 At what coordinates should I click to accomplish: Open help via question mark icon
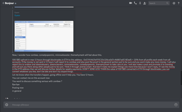point(179,3)
